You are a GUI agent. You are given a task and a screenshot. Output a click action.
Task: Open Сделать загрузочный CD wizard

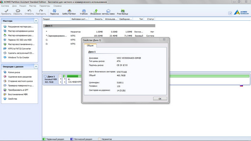coord(21,53)
